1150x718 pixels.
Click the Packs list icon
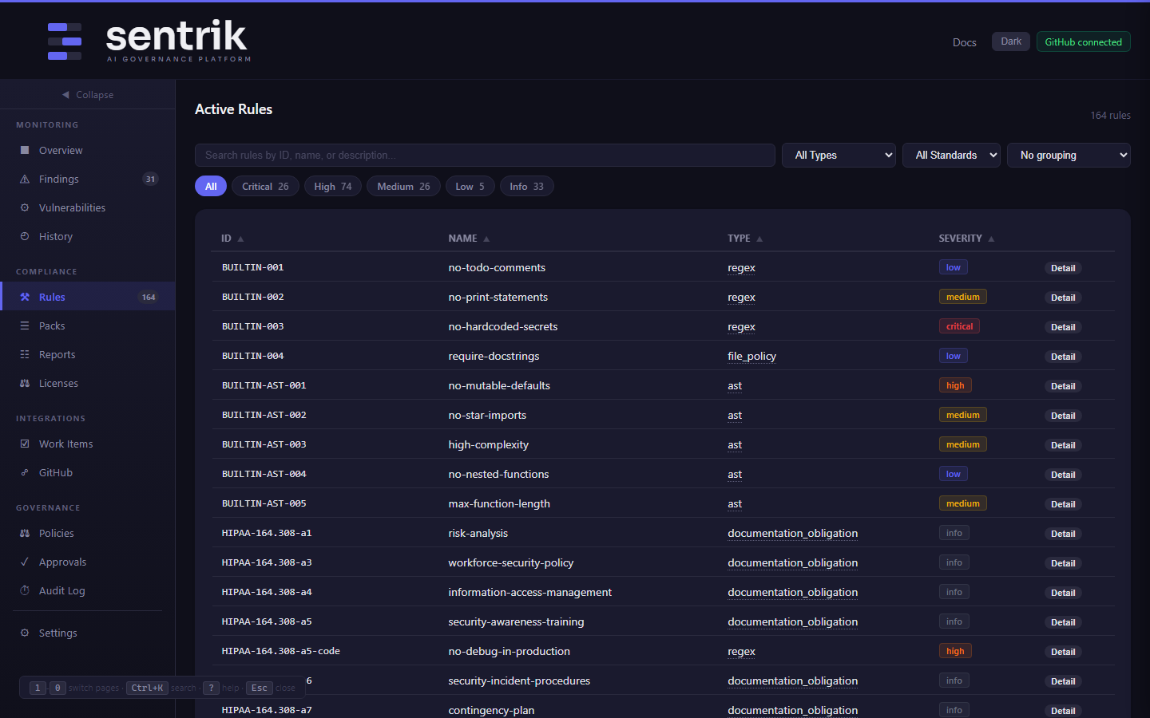[25, 325]
